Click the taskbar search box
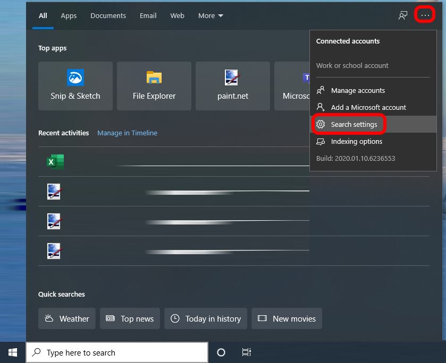The width and height of the screenshot is (446, 363). [117, 352]
